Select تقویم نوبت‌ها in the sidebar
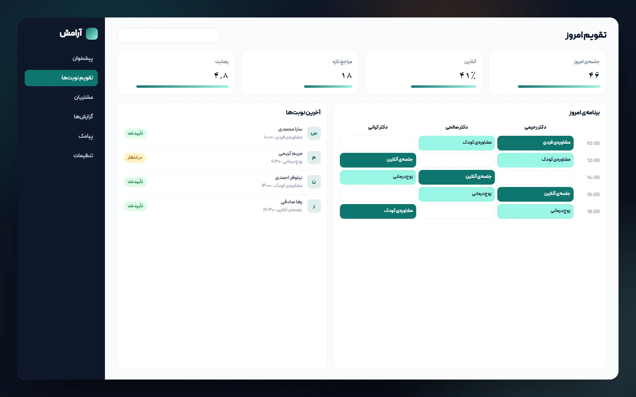636x397 pixels. coord(61,78)
